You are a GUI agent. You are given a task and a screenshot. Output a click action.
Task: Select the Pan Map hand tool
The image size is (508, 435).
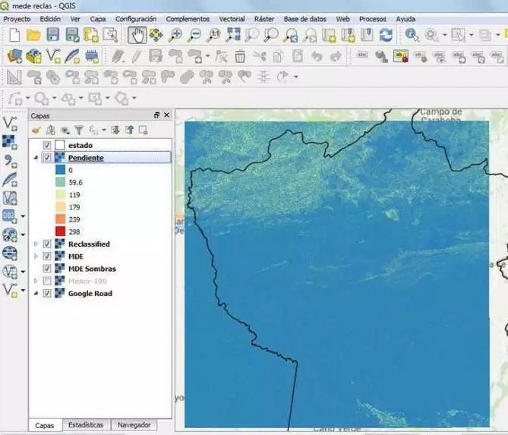coord(137,34)
